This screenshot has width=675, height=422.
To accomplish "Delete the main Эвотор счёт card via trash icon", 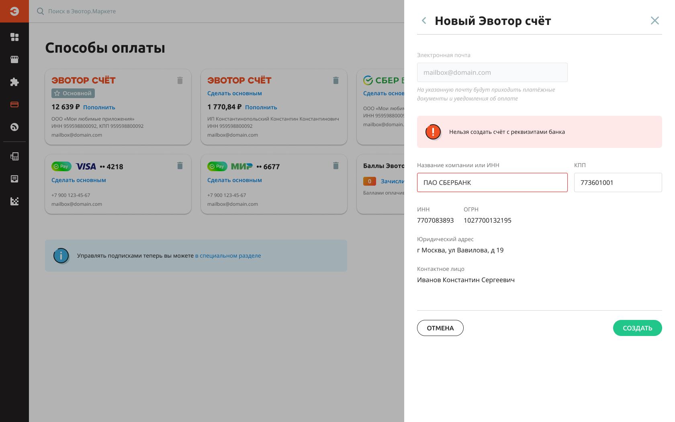I will (180, 80).
